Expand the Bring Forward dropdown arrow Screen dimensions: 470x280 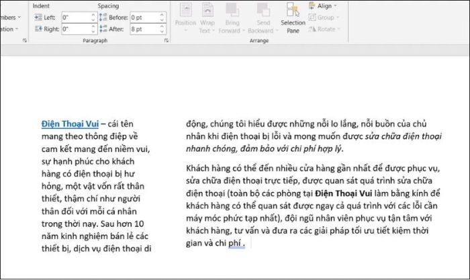tap(243, 31)
